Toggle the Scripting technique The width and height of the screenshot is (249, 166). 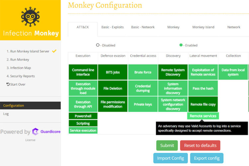(x=83, y=123)
